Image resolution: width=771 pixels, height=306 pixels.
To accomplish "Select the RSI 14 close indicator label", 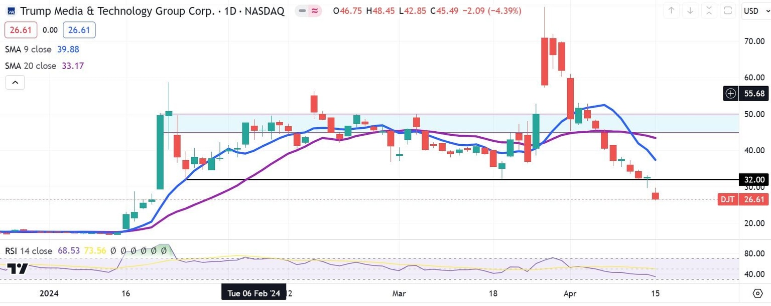I will pos(29,250).
